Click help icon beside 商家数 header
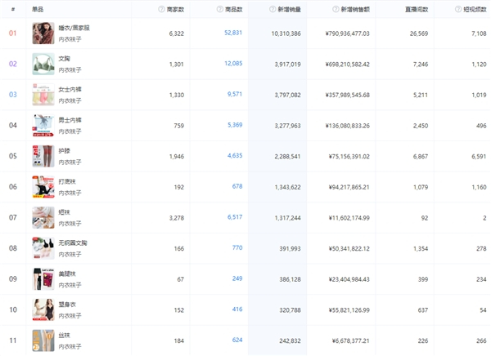 tap(161, 9)
